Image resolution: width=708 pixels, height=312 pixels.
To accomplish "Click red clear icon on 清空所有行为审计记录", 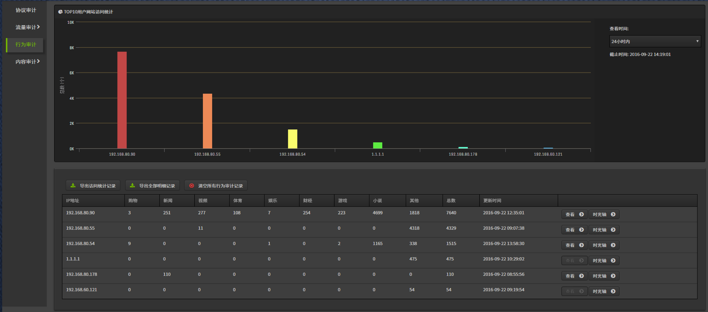I will tap(192, 186).
